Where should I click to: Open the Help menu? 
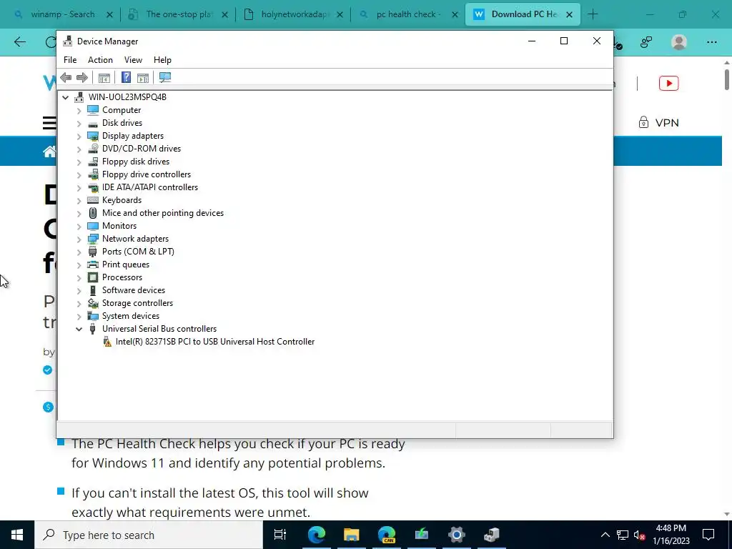pos(162,60)
